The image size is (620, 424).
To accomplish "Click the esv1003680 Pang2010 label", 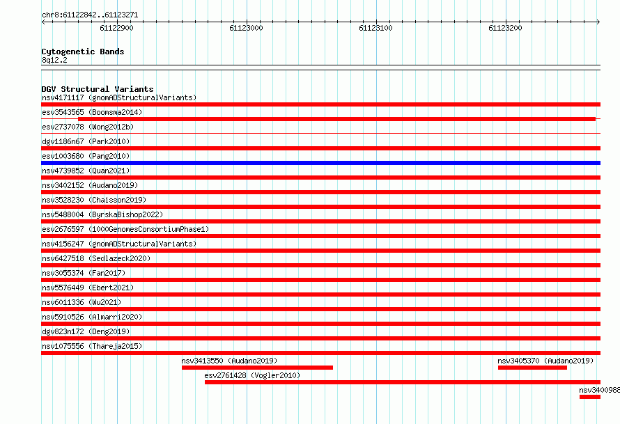I will [86, 156].
